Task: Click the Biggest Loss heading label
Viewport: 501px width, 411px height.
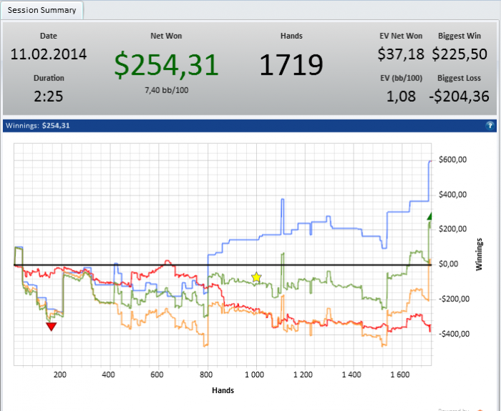Action: (459, 78)
